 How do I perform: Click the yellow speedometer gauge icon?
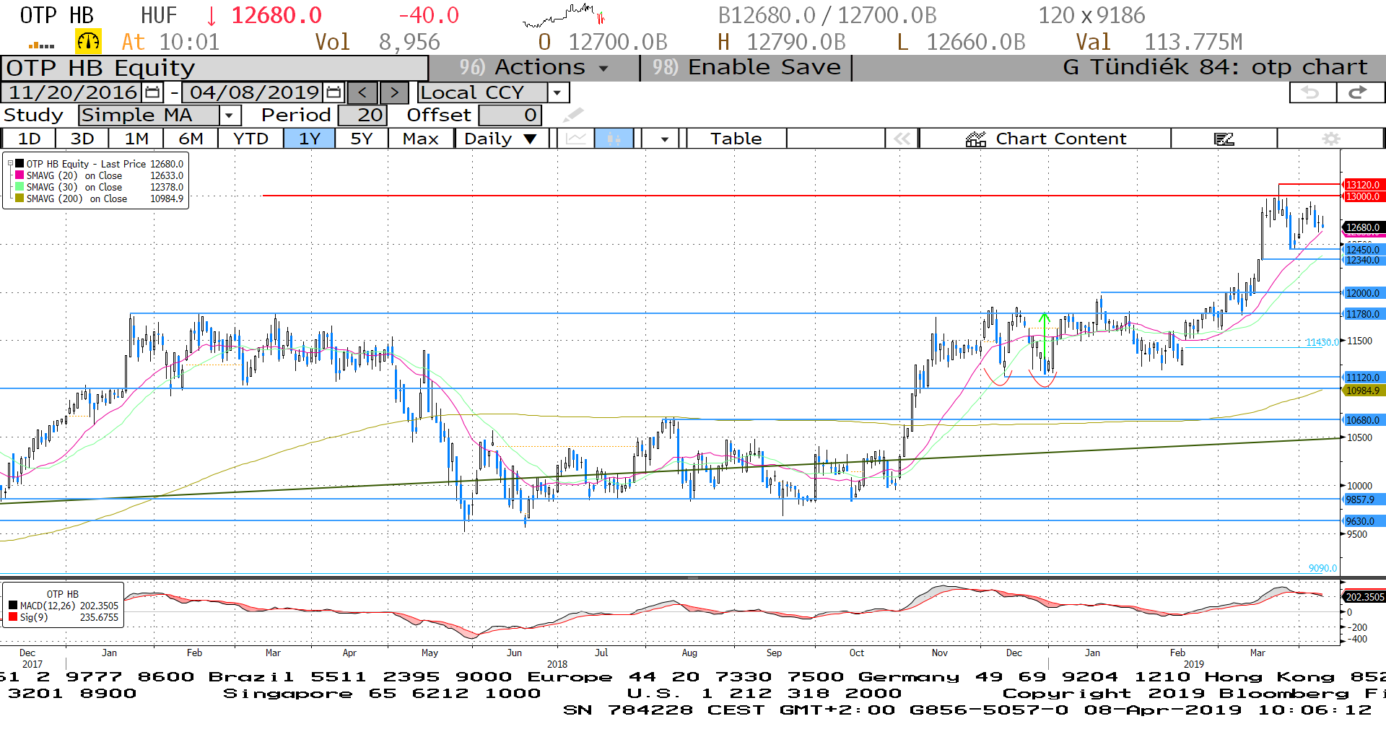click(x=88, y=42)
